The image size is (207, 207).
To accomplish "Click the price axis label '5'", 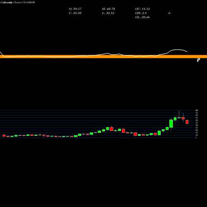I will point(196,137).
